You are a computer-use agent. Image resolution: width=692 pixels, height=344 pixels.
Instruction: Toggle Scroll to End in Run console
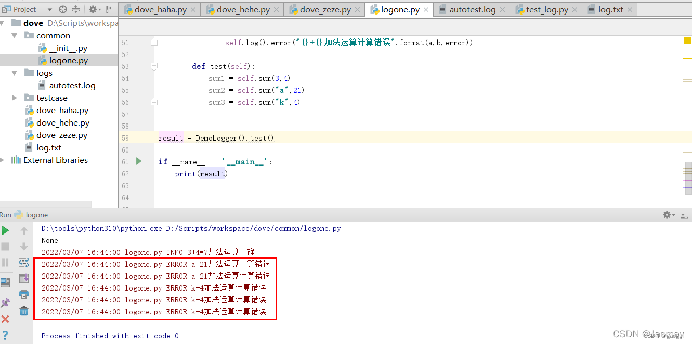[24, 279]
